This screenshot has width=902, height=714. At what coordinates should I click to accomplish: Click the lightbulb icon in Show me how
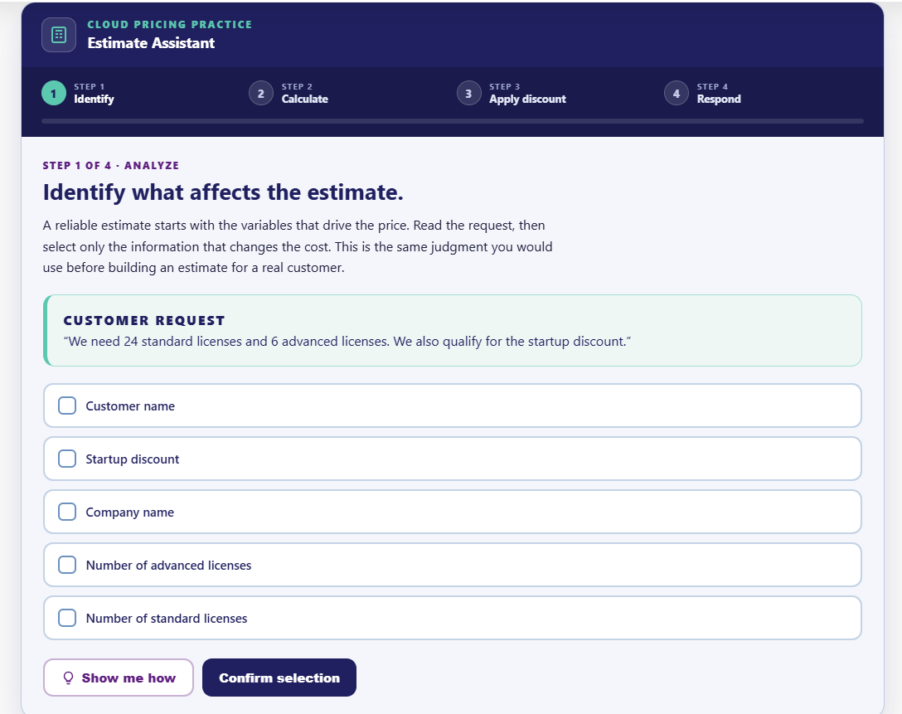(69, 678)
